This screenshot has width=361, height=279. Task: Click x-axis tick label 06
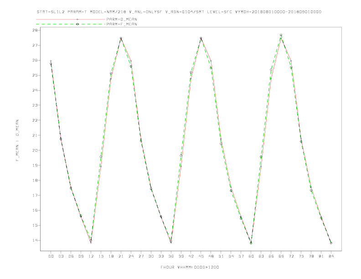pos(71,256)
